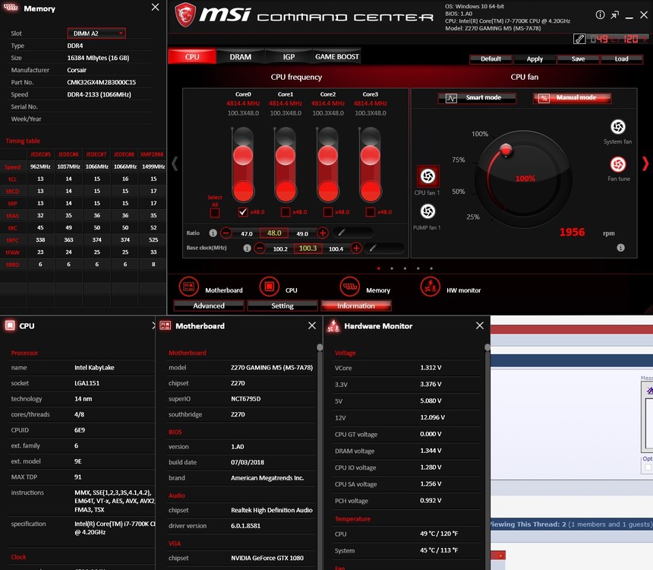Click the Apply button
This screenshot has width=653, height=570.
click(535, 59)
